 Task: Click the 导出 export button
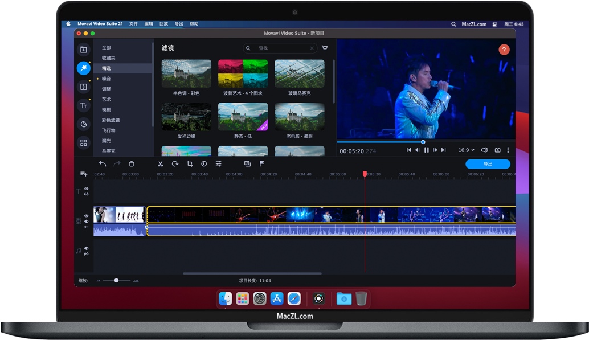pyautogui.click(x=488, y=163)
